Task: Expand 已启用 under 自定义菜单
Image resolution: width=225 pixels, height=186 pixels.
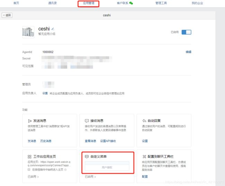Action: tap(90, 177)
